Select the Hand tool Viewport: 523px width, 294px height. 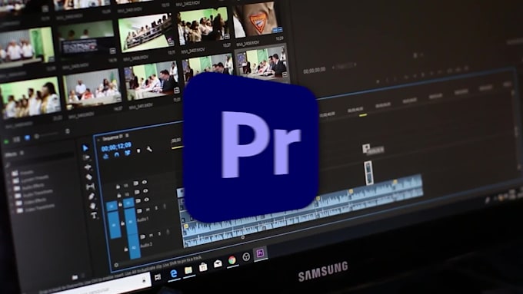click(93, 206)
